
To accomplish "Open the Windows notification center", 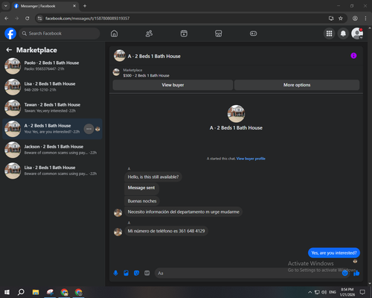I will pos(362,292).
